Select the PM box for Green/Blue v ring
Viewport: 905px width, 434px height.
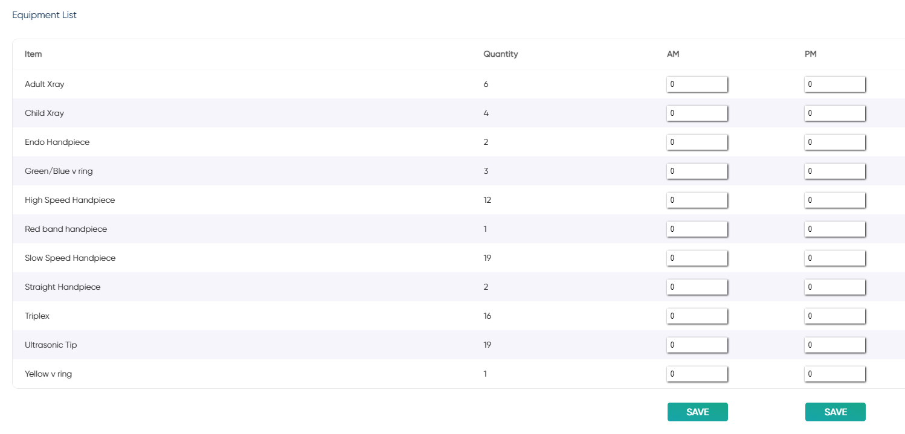point(835,171)
